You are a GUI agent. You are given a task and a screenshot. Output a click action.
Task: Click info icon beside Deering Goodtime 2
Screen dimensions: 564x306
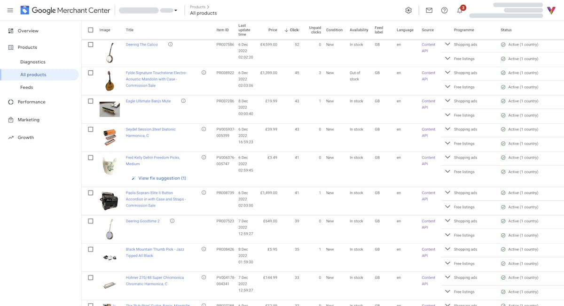(x=172, y=221)
